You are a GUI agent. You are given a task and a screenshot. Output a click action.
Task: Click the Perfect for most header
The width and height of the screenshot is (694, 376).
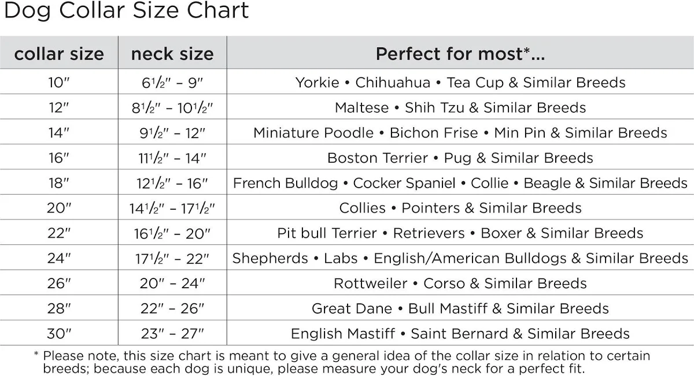coord(460,54)
